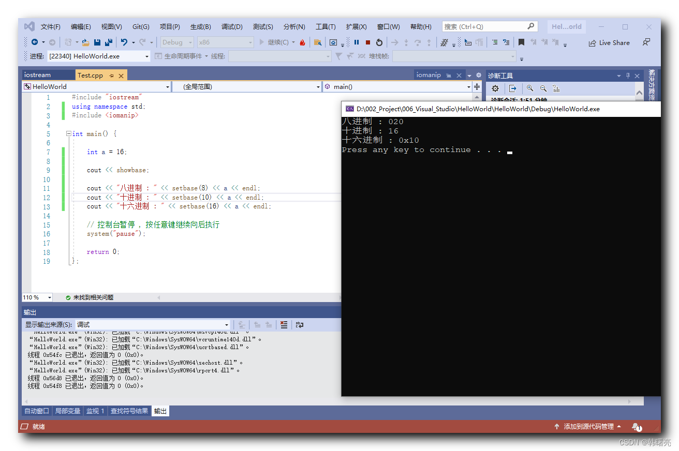679x451 pixels.
Task: Clear all output with the red X icon
Action: (284, 325)
